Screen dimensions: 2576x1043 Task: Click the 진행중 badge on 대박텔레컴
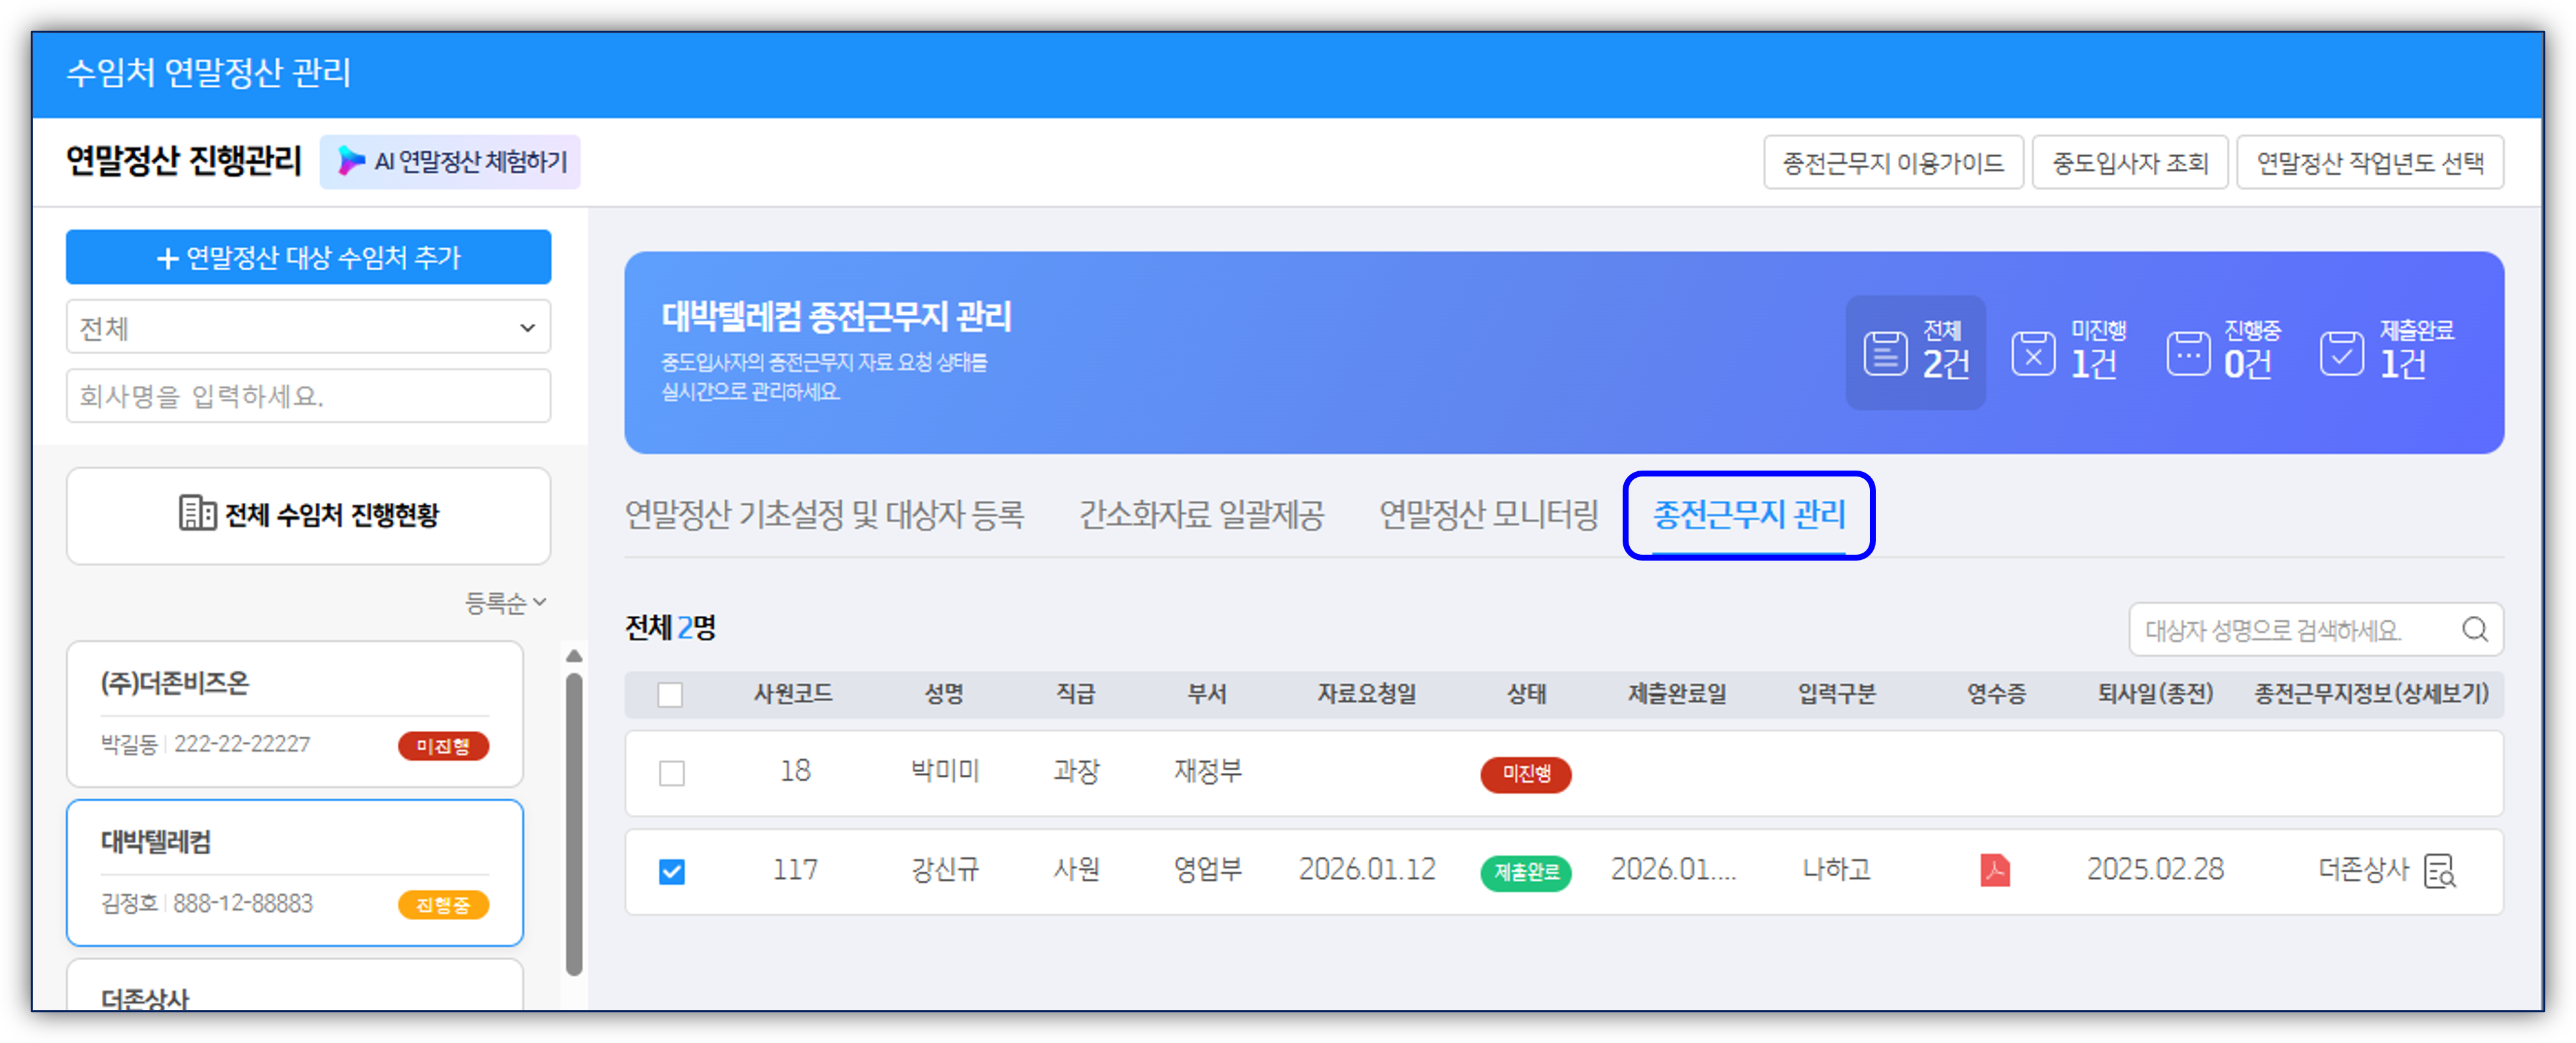coord(443,905)
